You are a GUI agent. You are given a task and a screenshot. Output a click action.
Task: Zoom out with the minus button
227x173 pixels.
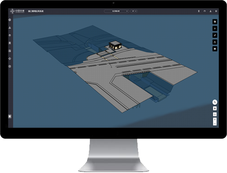pos(215,123)
